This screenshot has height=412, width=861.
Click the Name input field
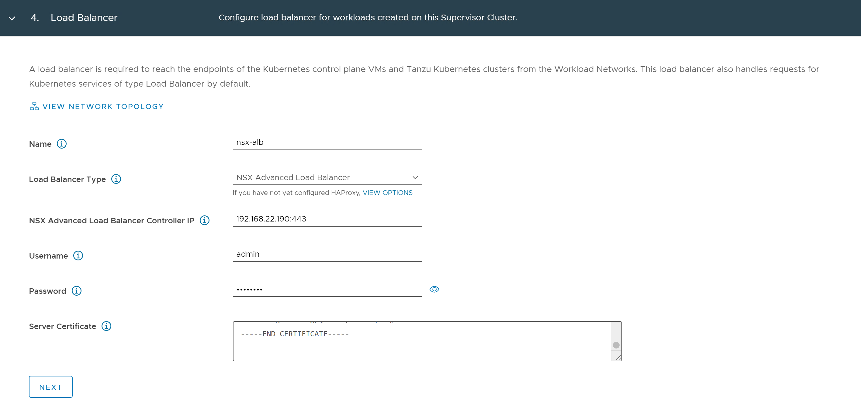[x=327, y=143]
